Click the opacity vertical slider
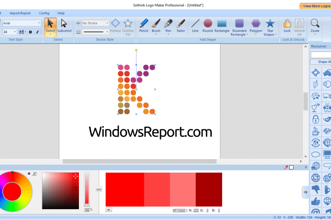This screenshot has height=220, width=331. point(87,189)
